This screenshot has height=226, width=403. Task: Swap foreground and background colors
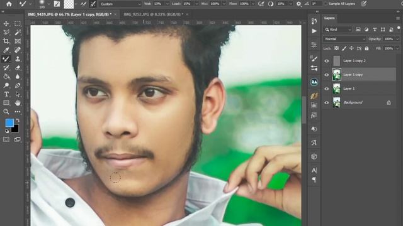pyautogui.click(x=18, y=120)
